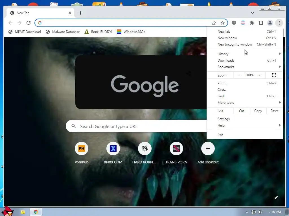The height and width of the screenshot is (216, 289).
Task: Click the Search Google or type a URL box
Action: point(136,126)
